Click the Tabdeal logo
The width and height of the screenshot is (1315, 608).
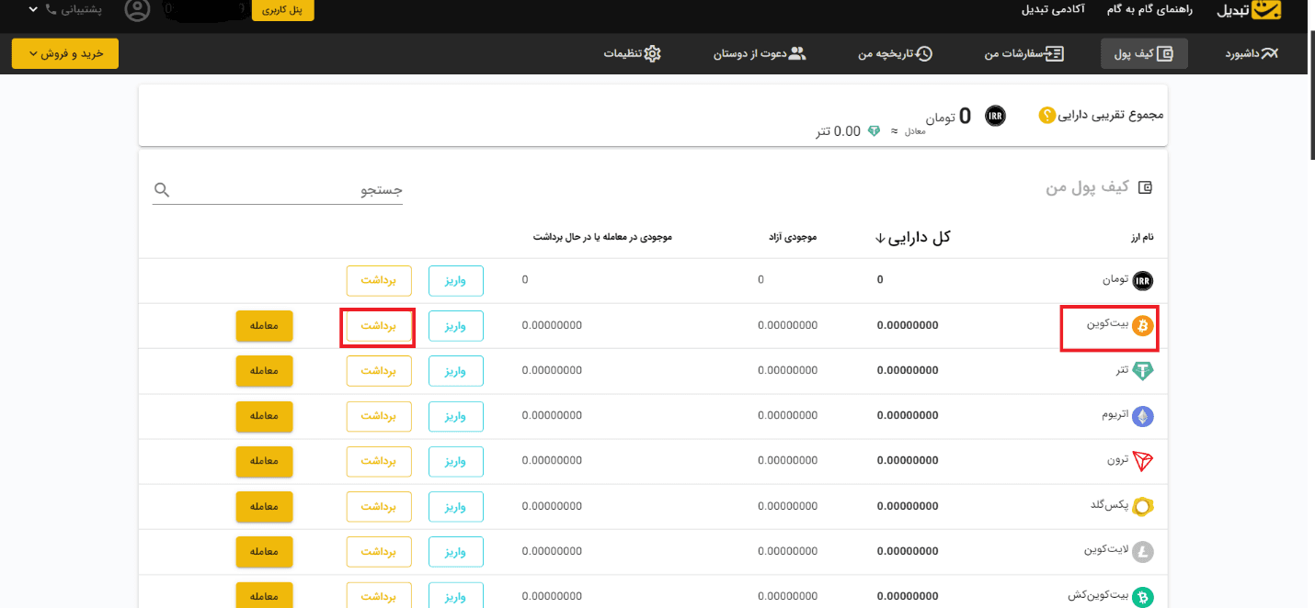[1248, 10]
